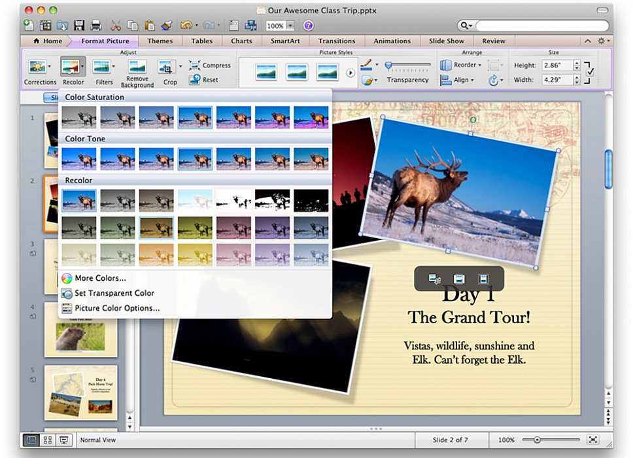Open the zoom percentage dropdown
This screenshot has height=458, width=633.
(290, 26)
